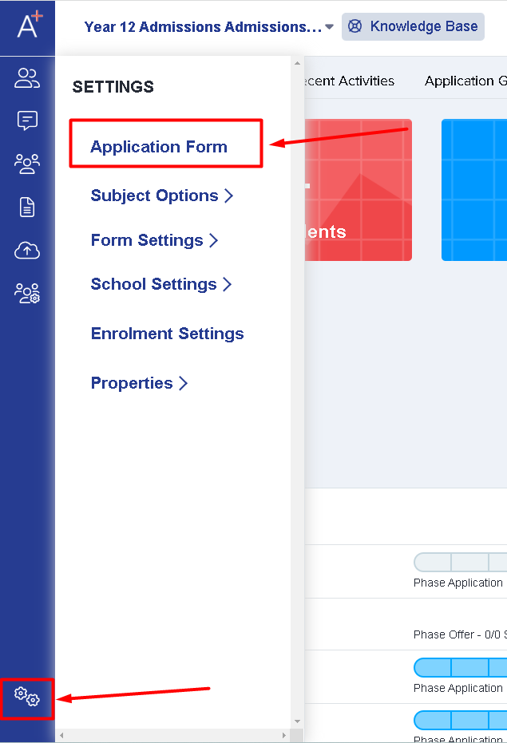
Task: Open Enrolment Settings menu item
Action: coord(167,334)
